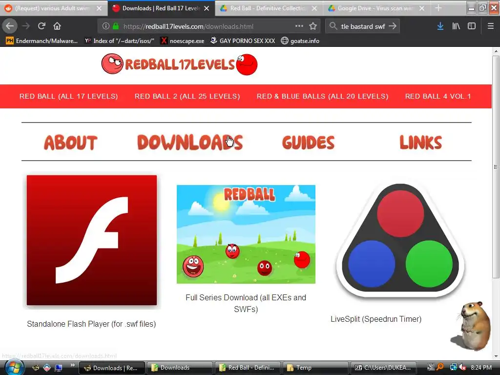Open Red & Blue Balls (All 20 Levels) menu item
Screen dimensions: 500x375
coord(322,96)
